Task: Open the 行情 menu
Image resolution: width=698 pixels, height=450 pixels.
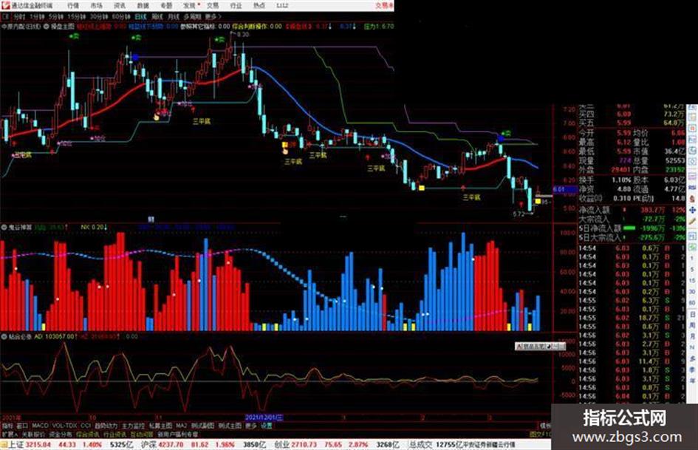Action: point(73,6)
